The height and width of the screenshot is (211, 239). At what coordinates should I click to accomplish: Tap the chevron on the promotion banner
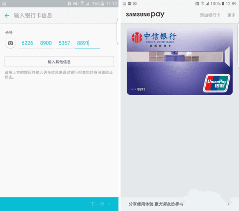[x=228, y=204]
